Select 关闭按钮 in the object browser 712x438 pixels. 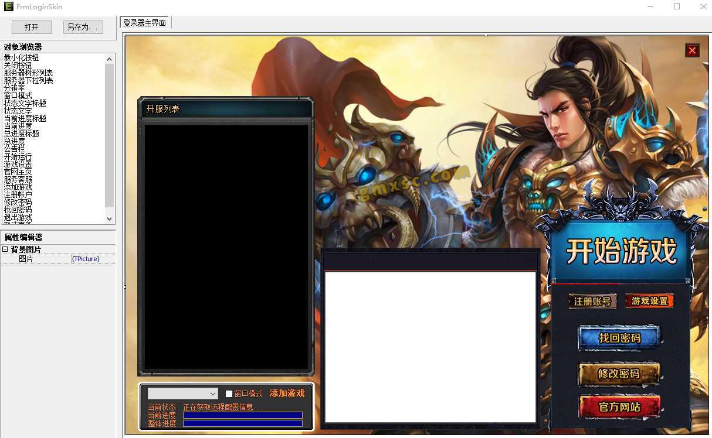coord(18,65)
